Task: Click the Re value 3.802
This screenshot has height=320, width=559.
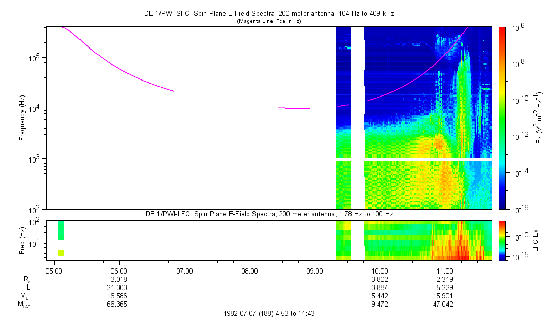Action: click(x=380, y=279)
